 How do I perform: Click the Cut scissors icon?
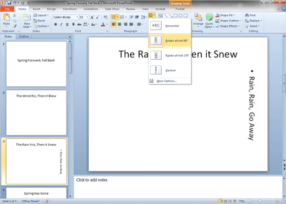[14, 16]
